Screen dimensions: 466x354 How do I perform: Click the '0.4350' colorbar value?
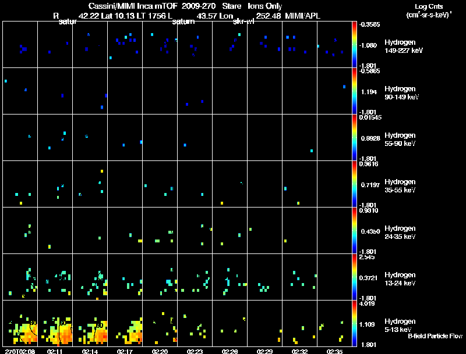pos(370,231)
